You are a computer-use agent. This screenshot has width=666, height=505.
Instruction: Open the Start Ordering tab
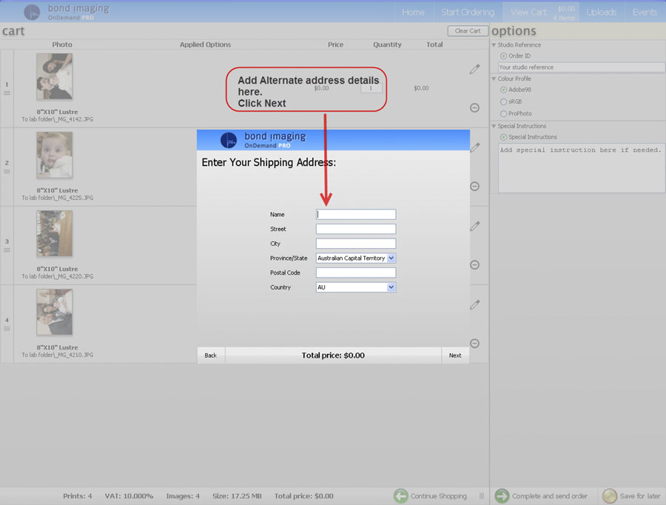[468, 12]
